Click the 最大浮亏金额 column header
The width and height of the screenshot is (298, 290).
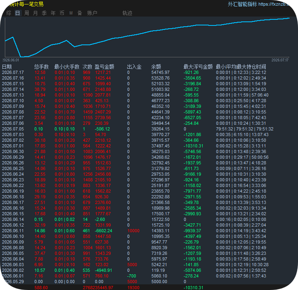click(x=198, y=67)
